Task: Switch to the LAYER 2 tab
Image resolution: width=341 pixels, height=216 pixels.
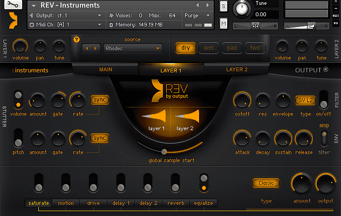Action: click(x=236, y=70)
